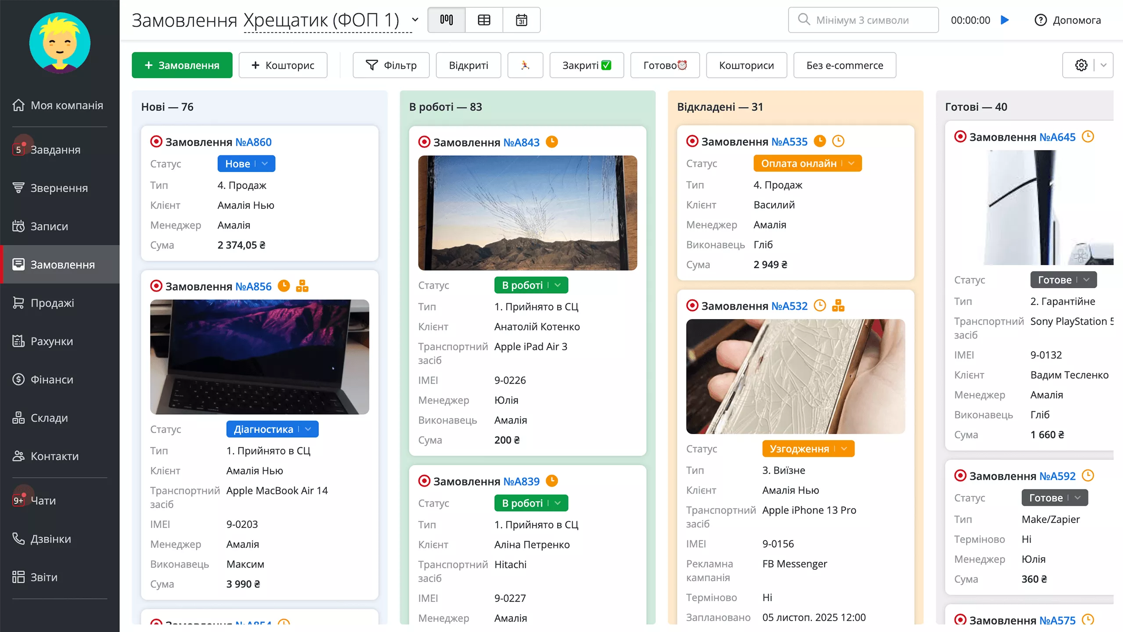Open the settings gear above the board
The image size is (1123, 632).
(x=1081, y=65)
